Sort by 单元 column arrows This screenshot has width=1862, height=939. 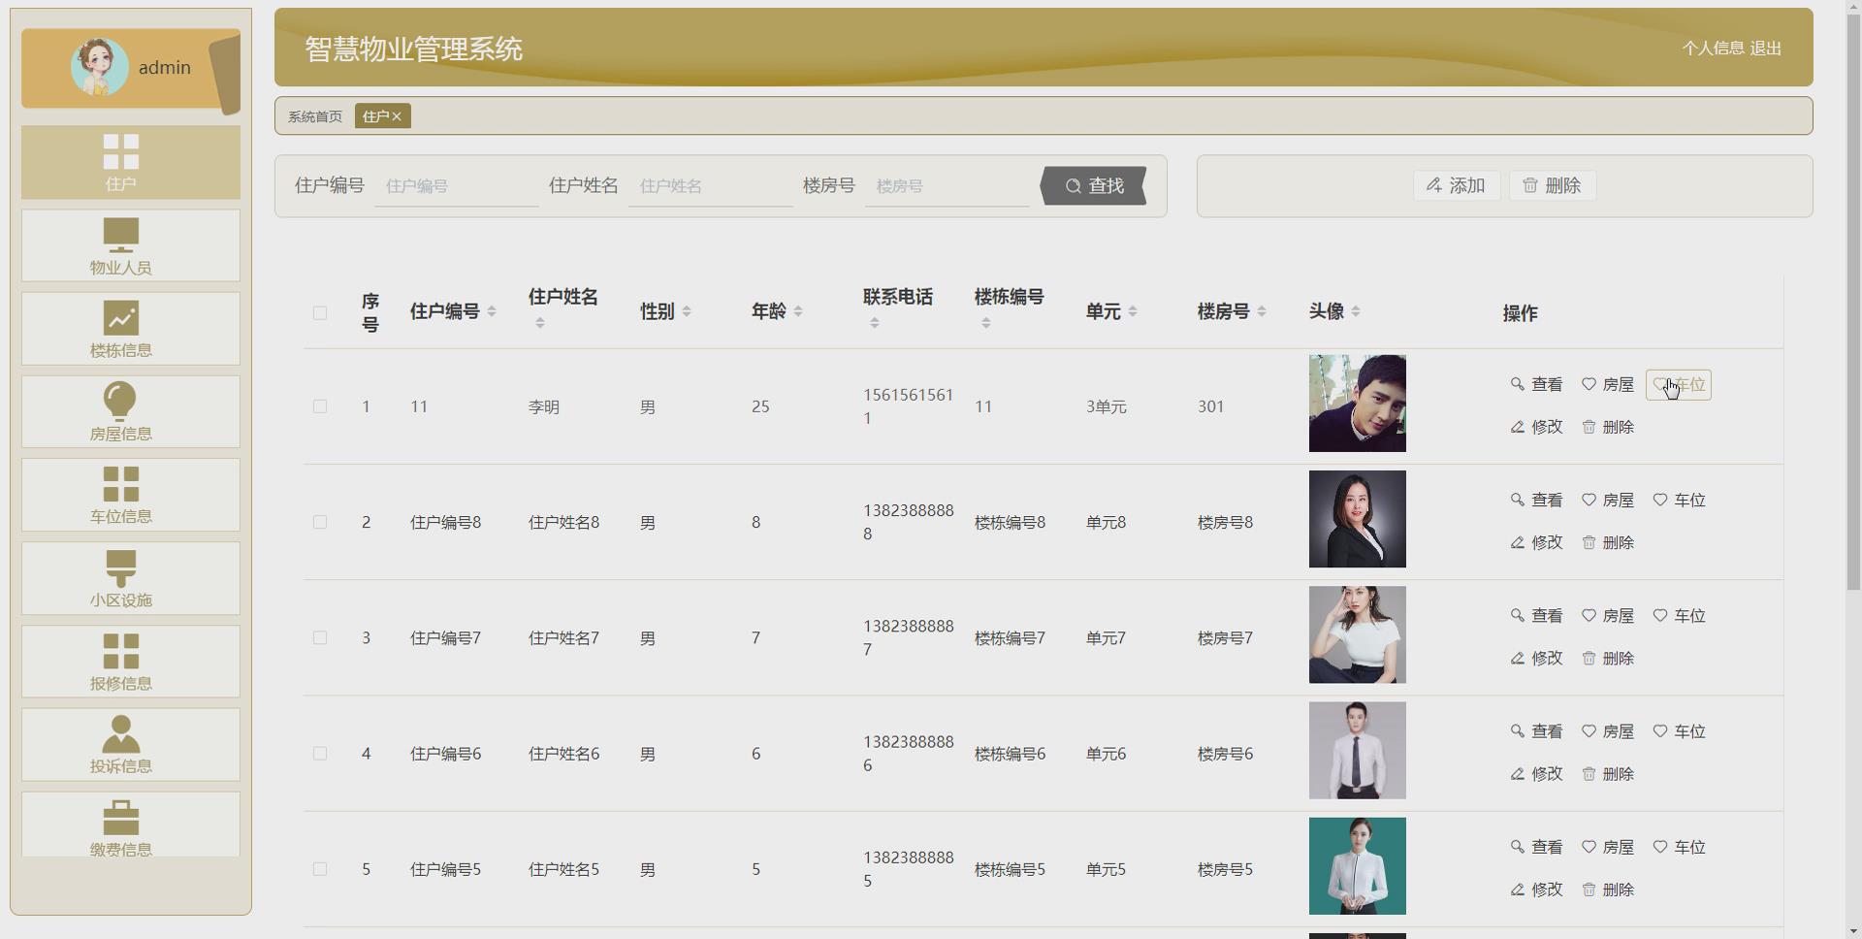(x=1133, y=311)
